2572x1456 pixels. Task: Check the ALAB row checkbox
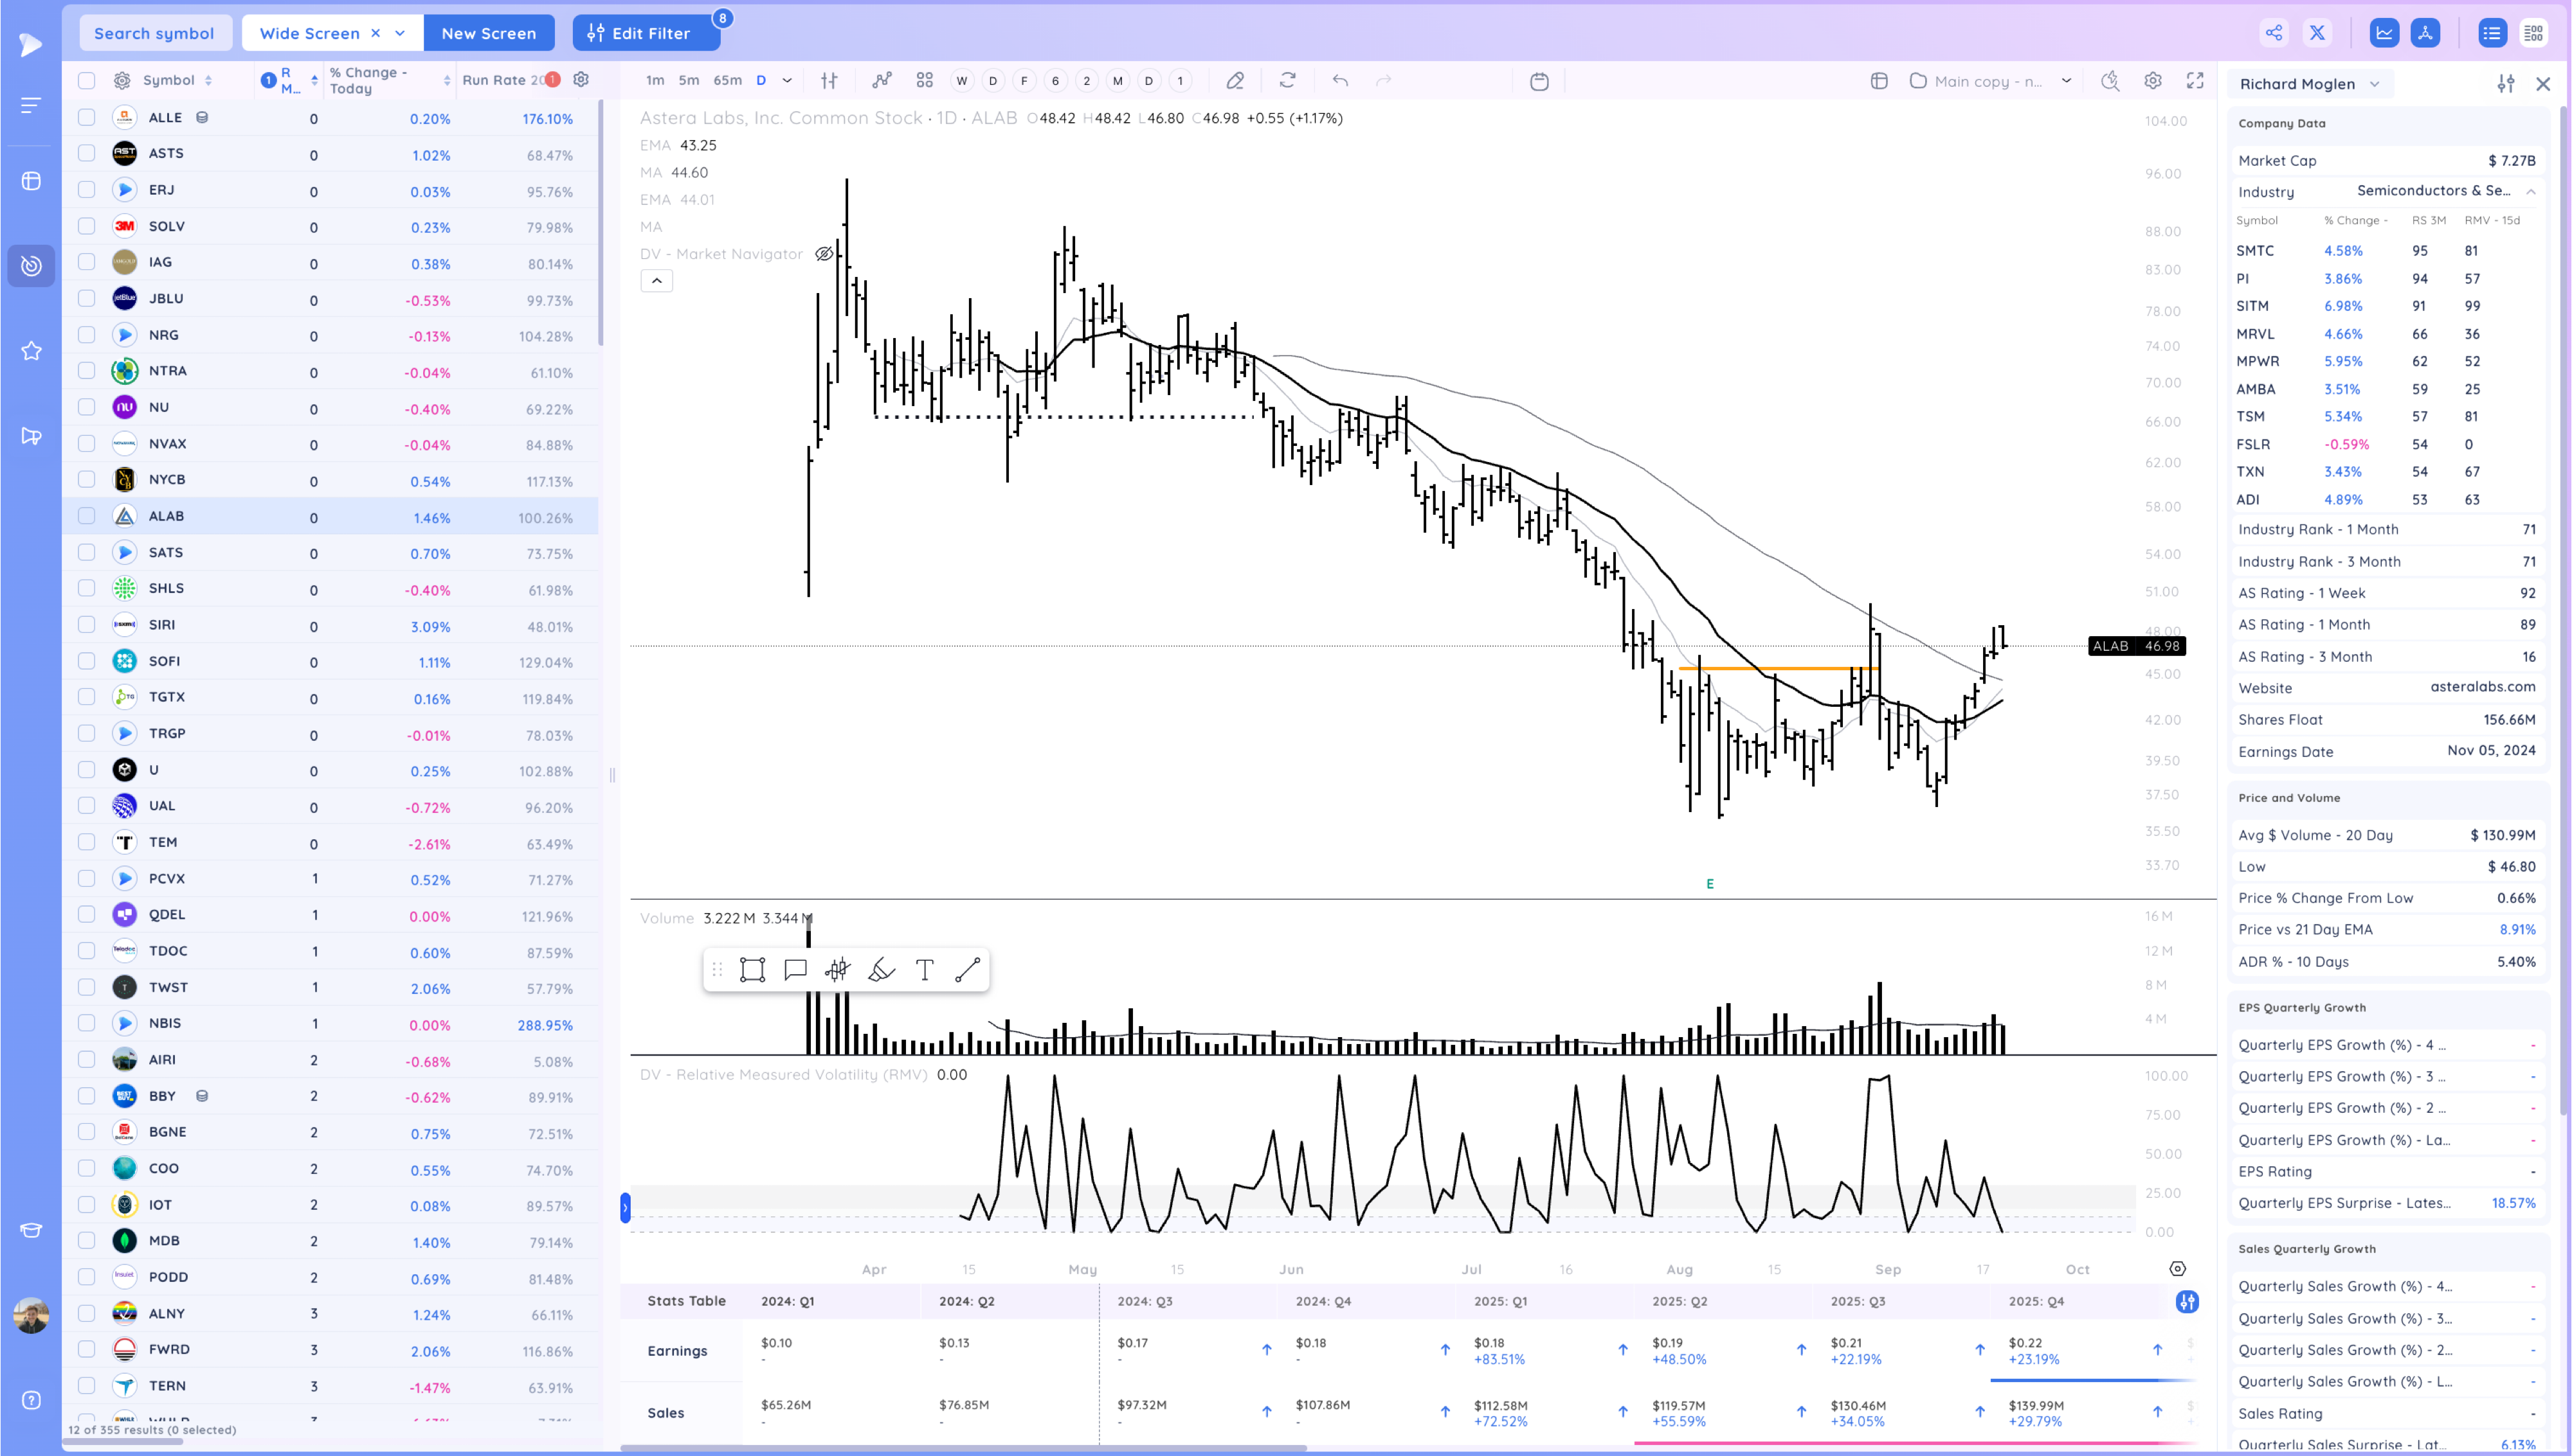click(x=87, y=516)
